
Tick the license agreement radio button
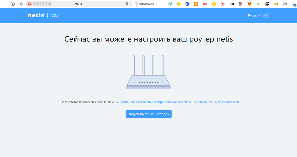(x=60, y=102)
